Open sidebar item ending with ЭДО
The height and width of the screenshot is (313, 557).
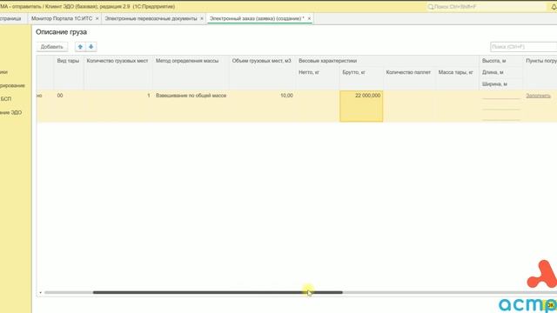pos(10,112)
